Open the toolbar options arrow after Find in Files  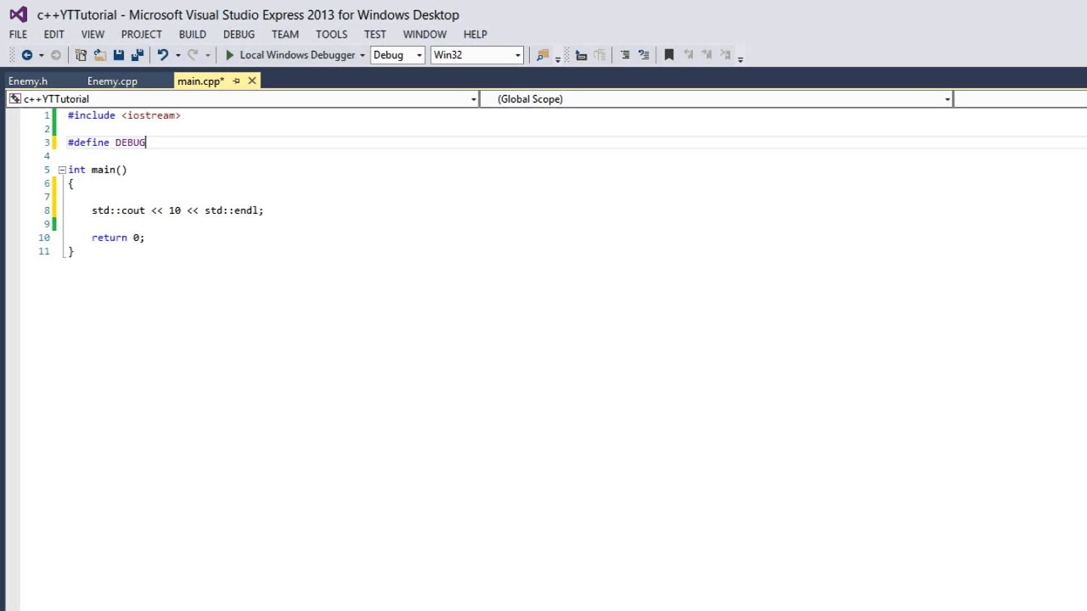(x=558, y=59)
